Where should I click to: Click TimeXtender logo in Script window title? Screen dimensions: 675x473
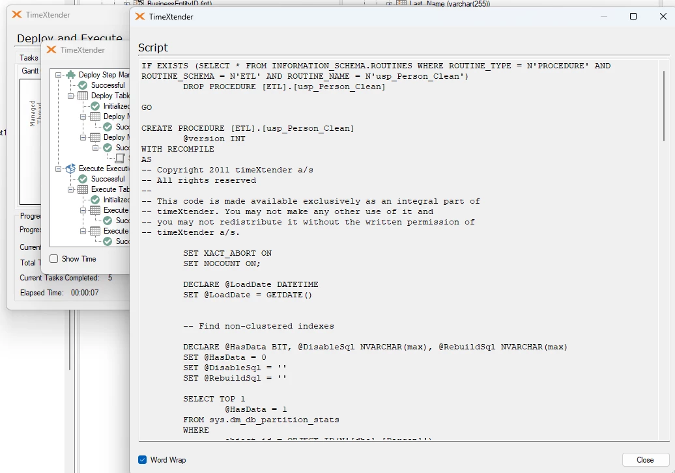(x=140, y=16)
